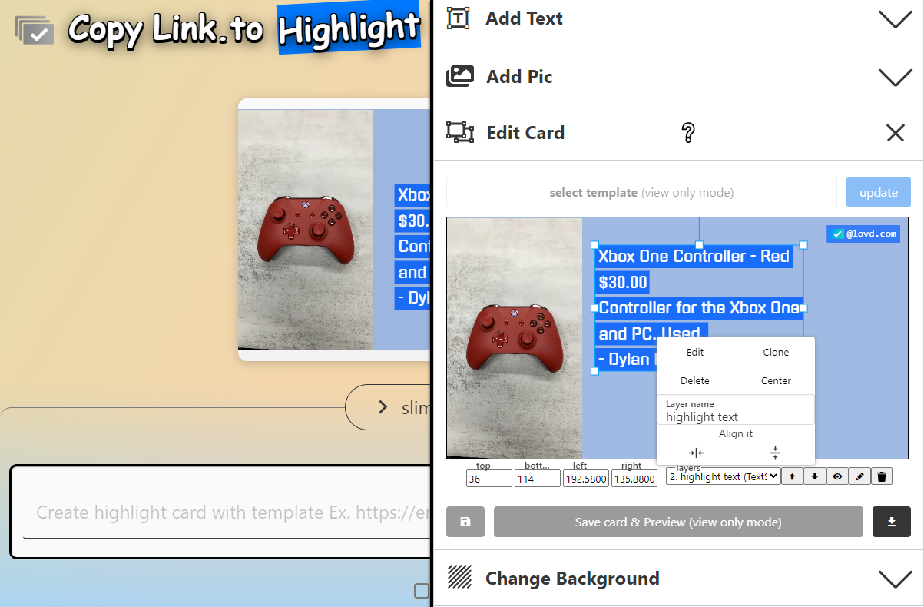Click the bottom position input field

tap(537, 478)
